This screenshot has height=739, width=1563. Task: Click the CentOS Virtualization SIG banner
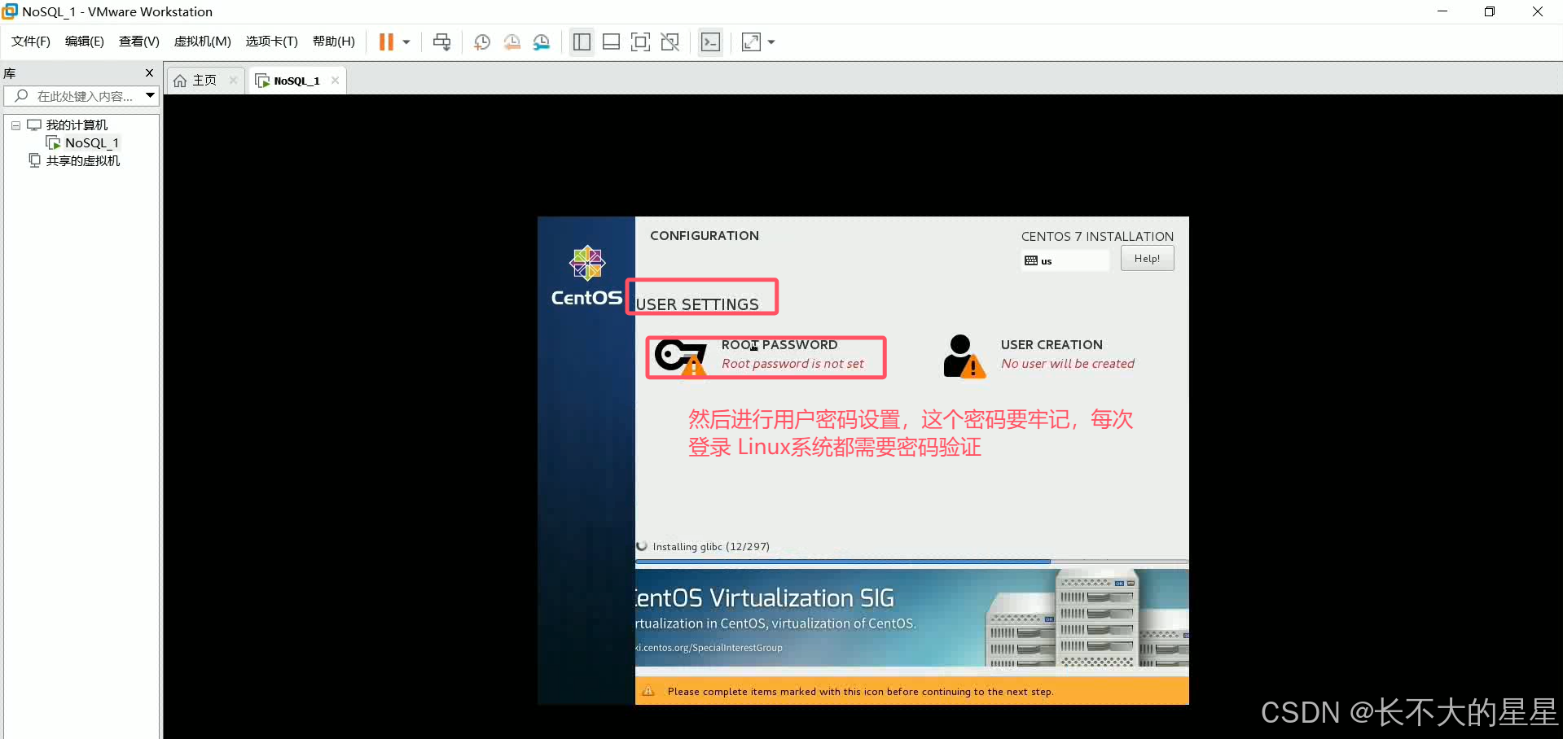911,618
